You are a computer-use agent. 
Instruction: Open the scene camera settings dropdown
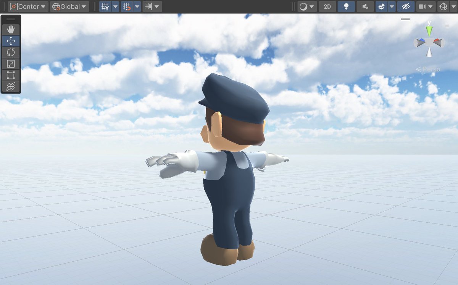426,6
